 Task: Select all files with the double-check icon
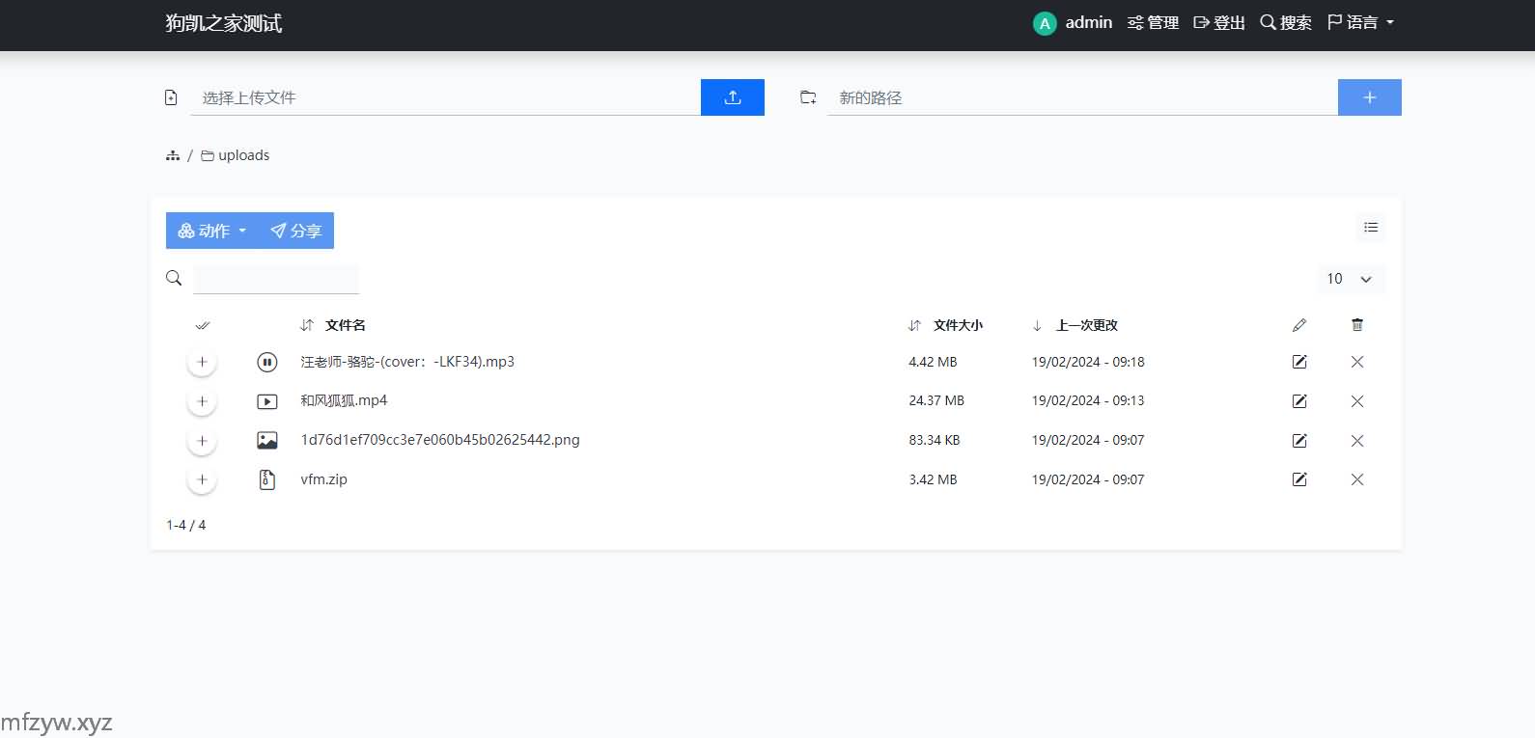coord(202,325)
